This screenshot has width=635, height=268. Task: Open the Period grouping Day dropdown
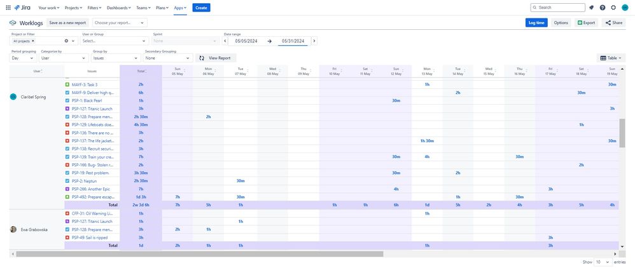pyautogui.click(x=23, y=58)
